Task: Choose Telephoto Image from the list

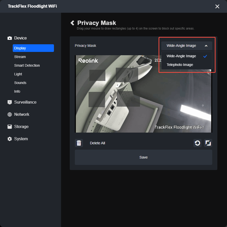Action: 187,65
